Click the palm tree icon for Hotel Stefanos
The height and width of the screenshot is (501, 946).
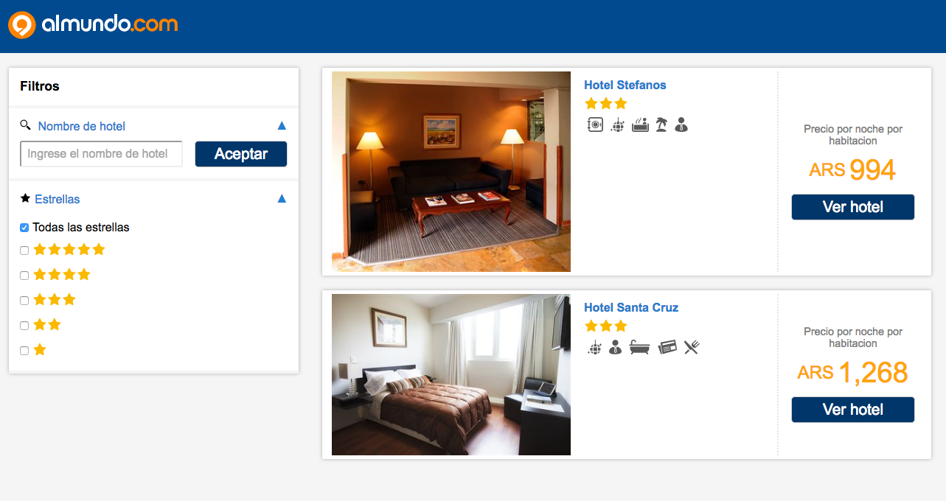coord(661,125)
